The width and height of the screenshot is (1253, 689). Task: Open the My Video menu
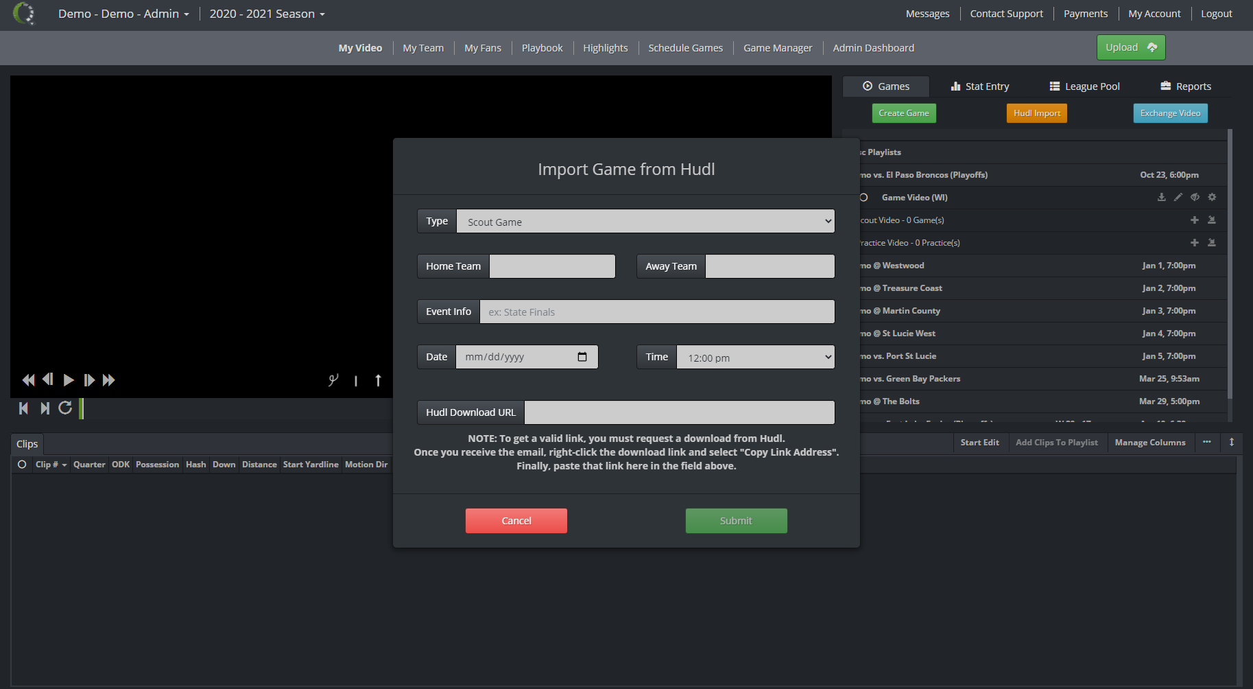click(x=360, y=48)
